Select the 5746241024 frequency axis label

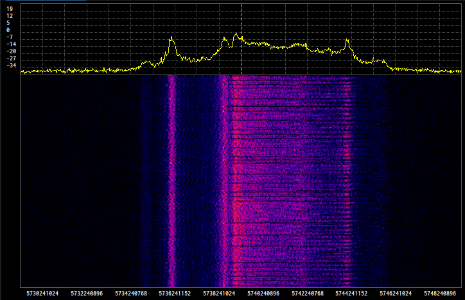(x=396, y=294)
